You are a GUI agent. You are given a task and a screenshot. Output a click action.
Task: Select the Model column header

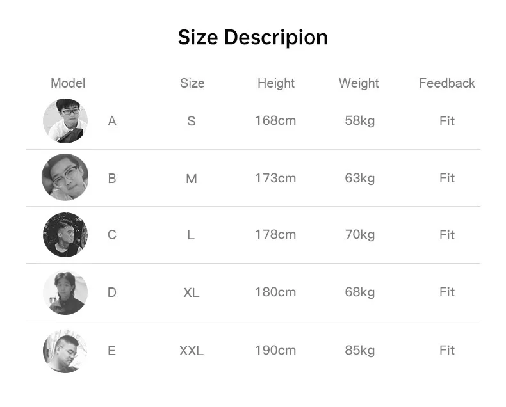point(68,83)
